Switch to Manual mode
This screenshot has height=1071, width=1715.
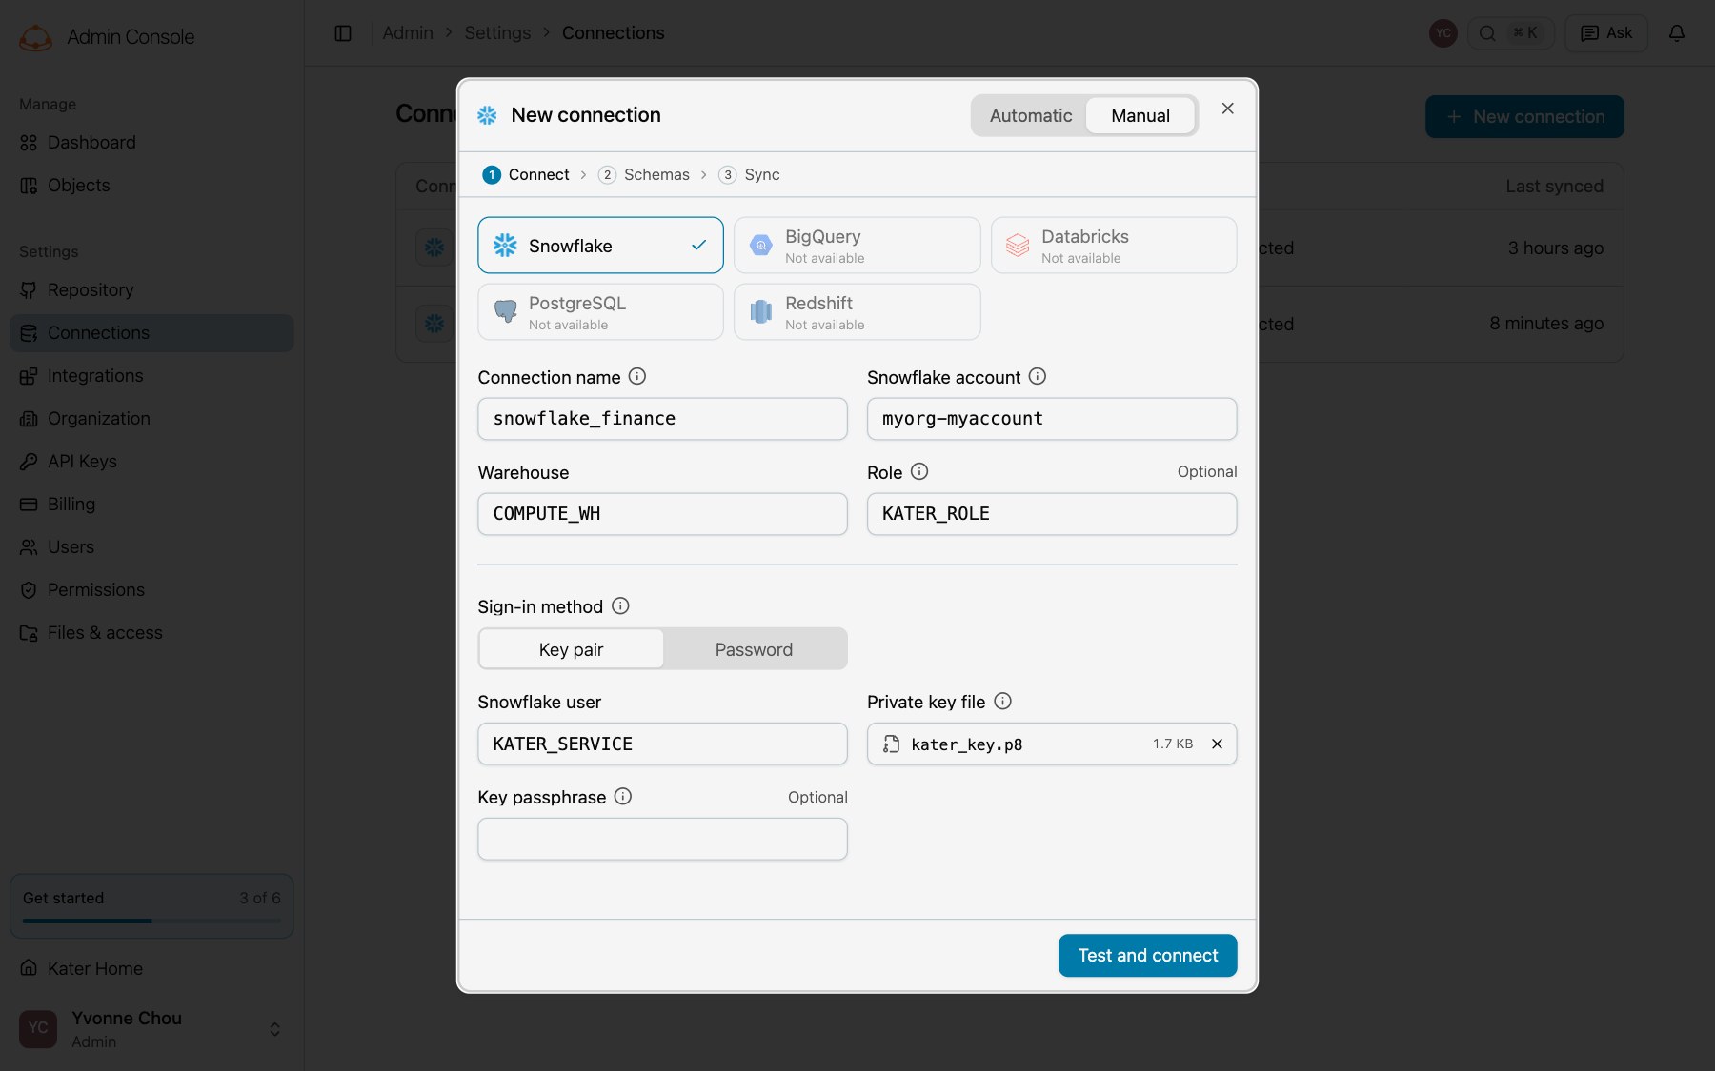pyautogui.click(x=1140, y=115)
